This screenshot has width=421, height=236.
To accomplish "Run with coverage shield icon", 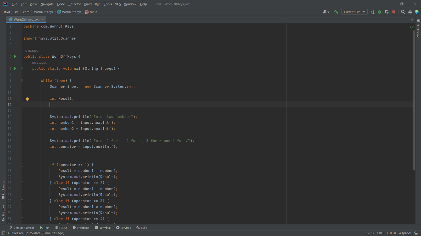I will click(387, 12).
